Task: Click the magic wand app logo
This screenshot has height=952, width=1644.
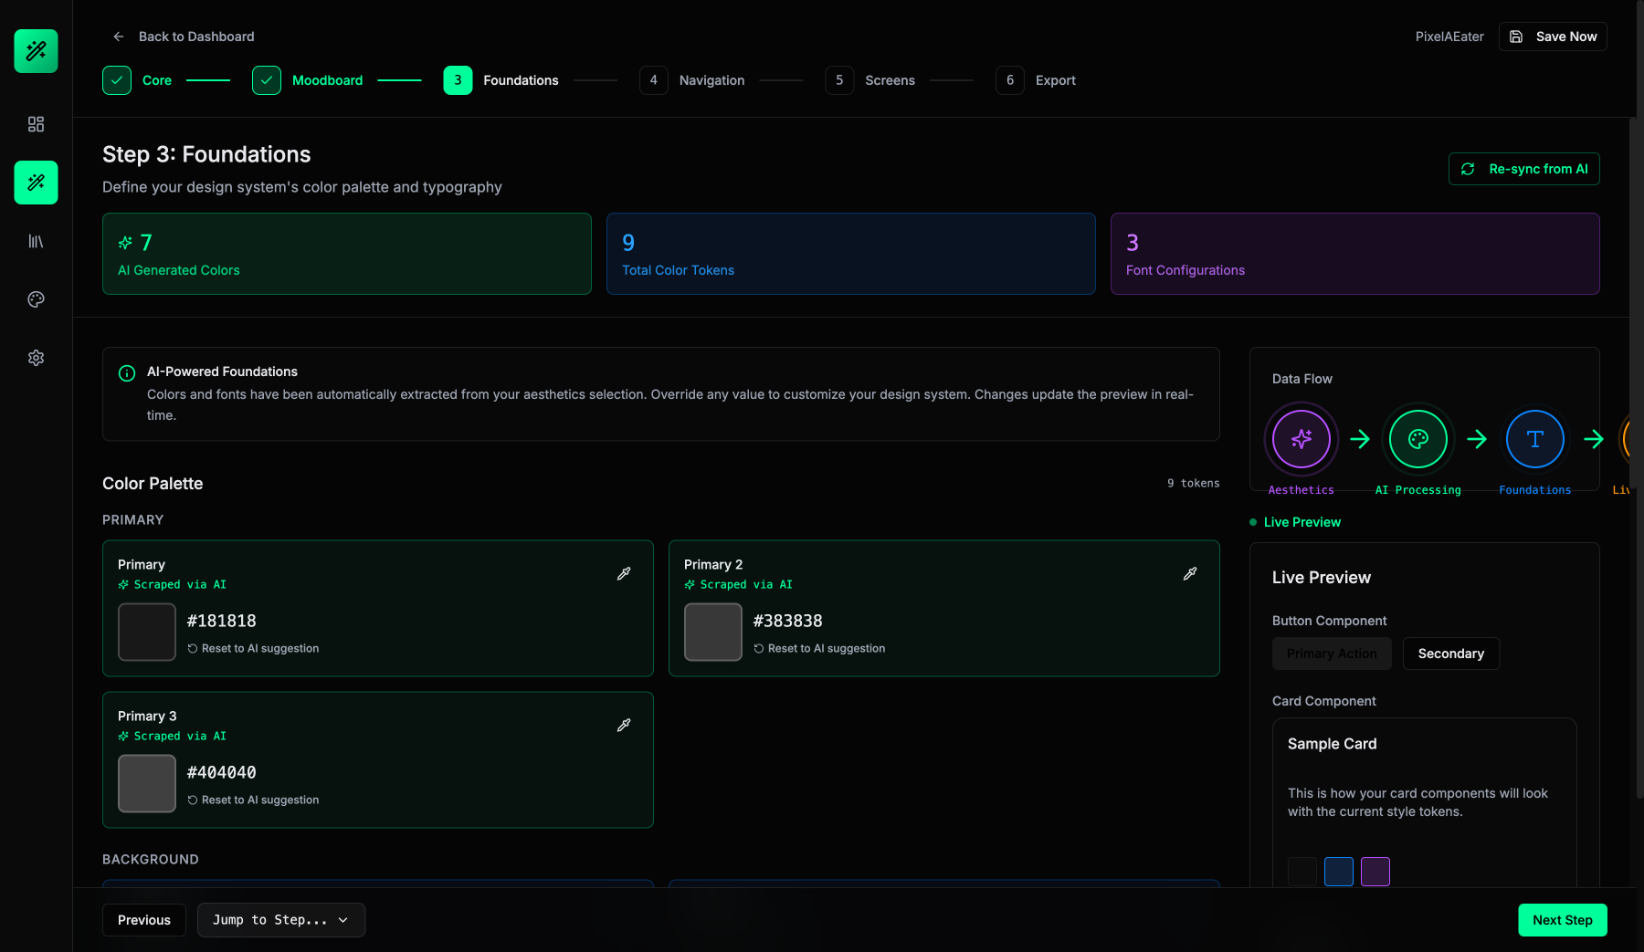Action: pos(36,51)
